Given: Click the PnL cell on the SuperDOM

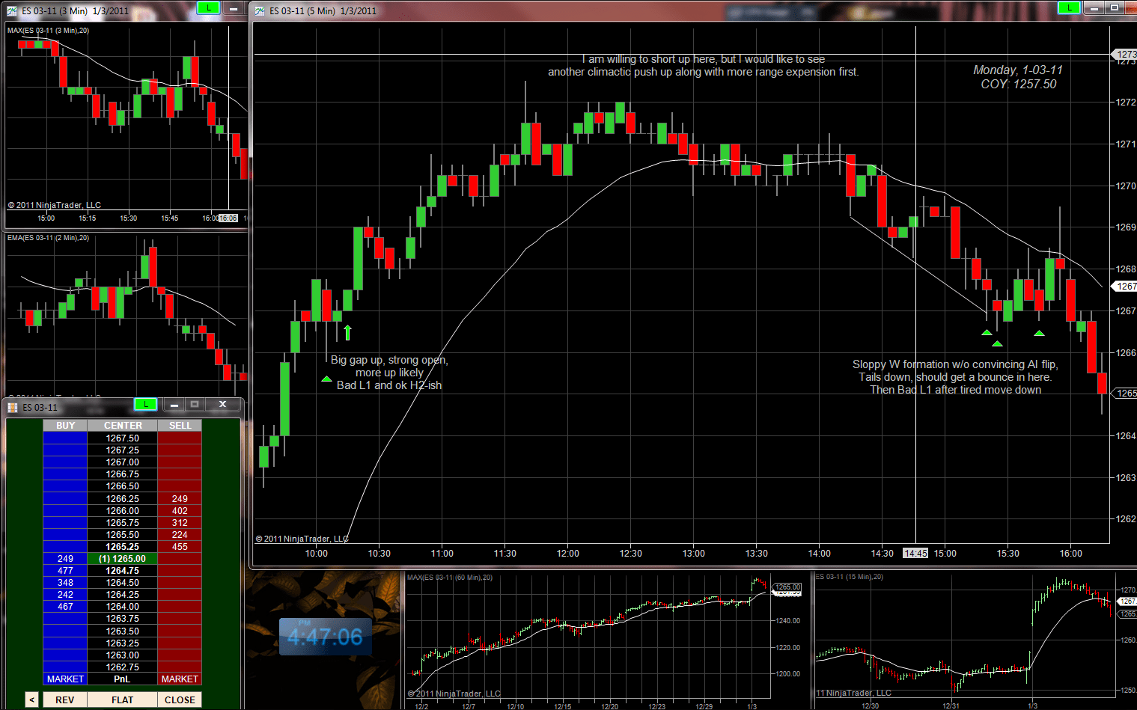Looking at the screenshot, I should [123, 679].
